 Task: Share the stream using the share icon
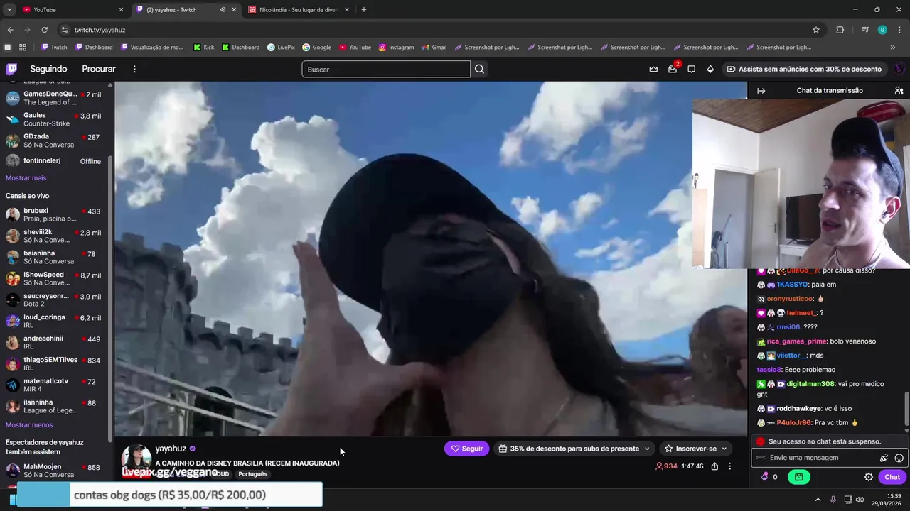pos(714,466)
